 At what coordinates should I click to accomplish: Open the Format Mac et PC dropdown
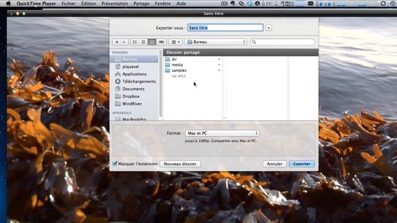coord(222,133)
